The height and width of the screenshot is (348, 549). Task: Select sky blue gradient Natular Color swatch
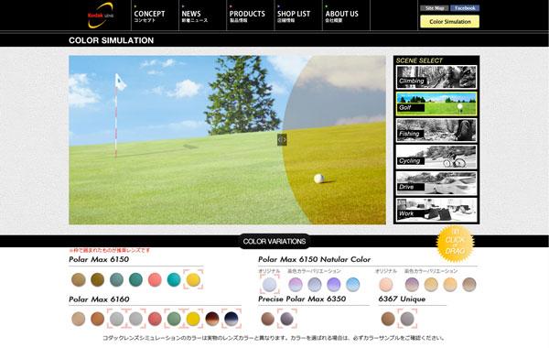pos(353,284)
